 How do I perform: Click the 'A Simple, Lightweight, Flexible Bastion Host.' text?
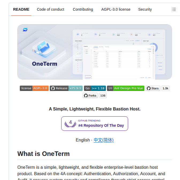[95, 109]
